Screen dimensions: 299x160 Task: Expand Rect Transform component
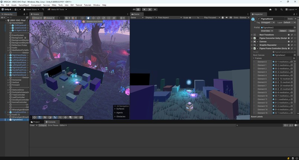252,35
